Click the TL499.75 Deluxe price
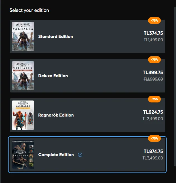176x183 pixels. point(153,73)
